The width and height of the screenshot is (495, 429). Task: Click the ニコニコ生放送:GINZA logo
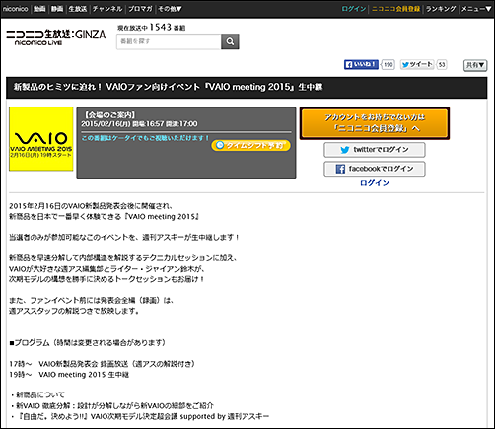[x=56, y=37]
